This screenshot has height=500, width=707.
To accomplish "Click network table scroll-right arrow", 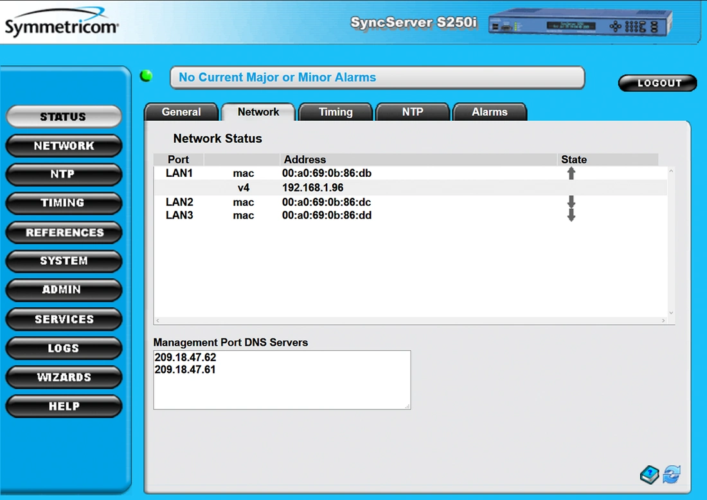I will coord(663,321).
